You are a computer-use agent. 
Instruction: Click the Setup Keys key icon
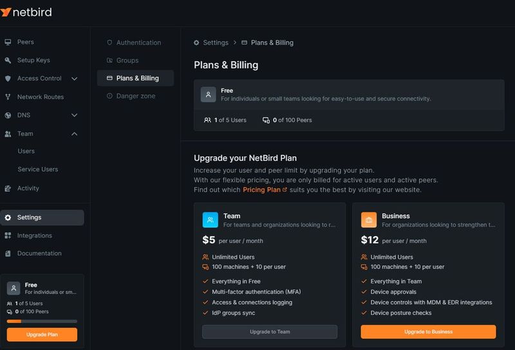(8, 60)
